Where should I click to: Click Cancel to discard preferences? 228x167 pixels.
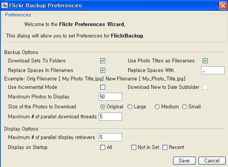tap(212, 160)
